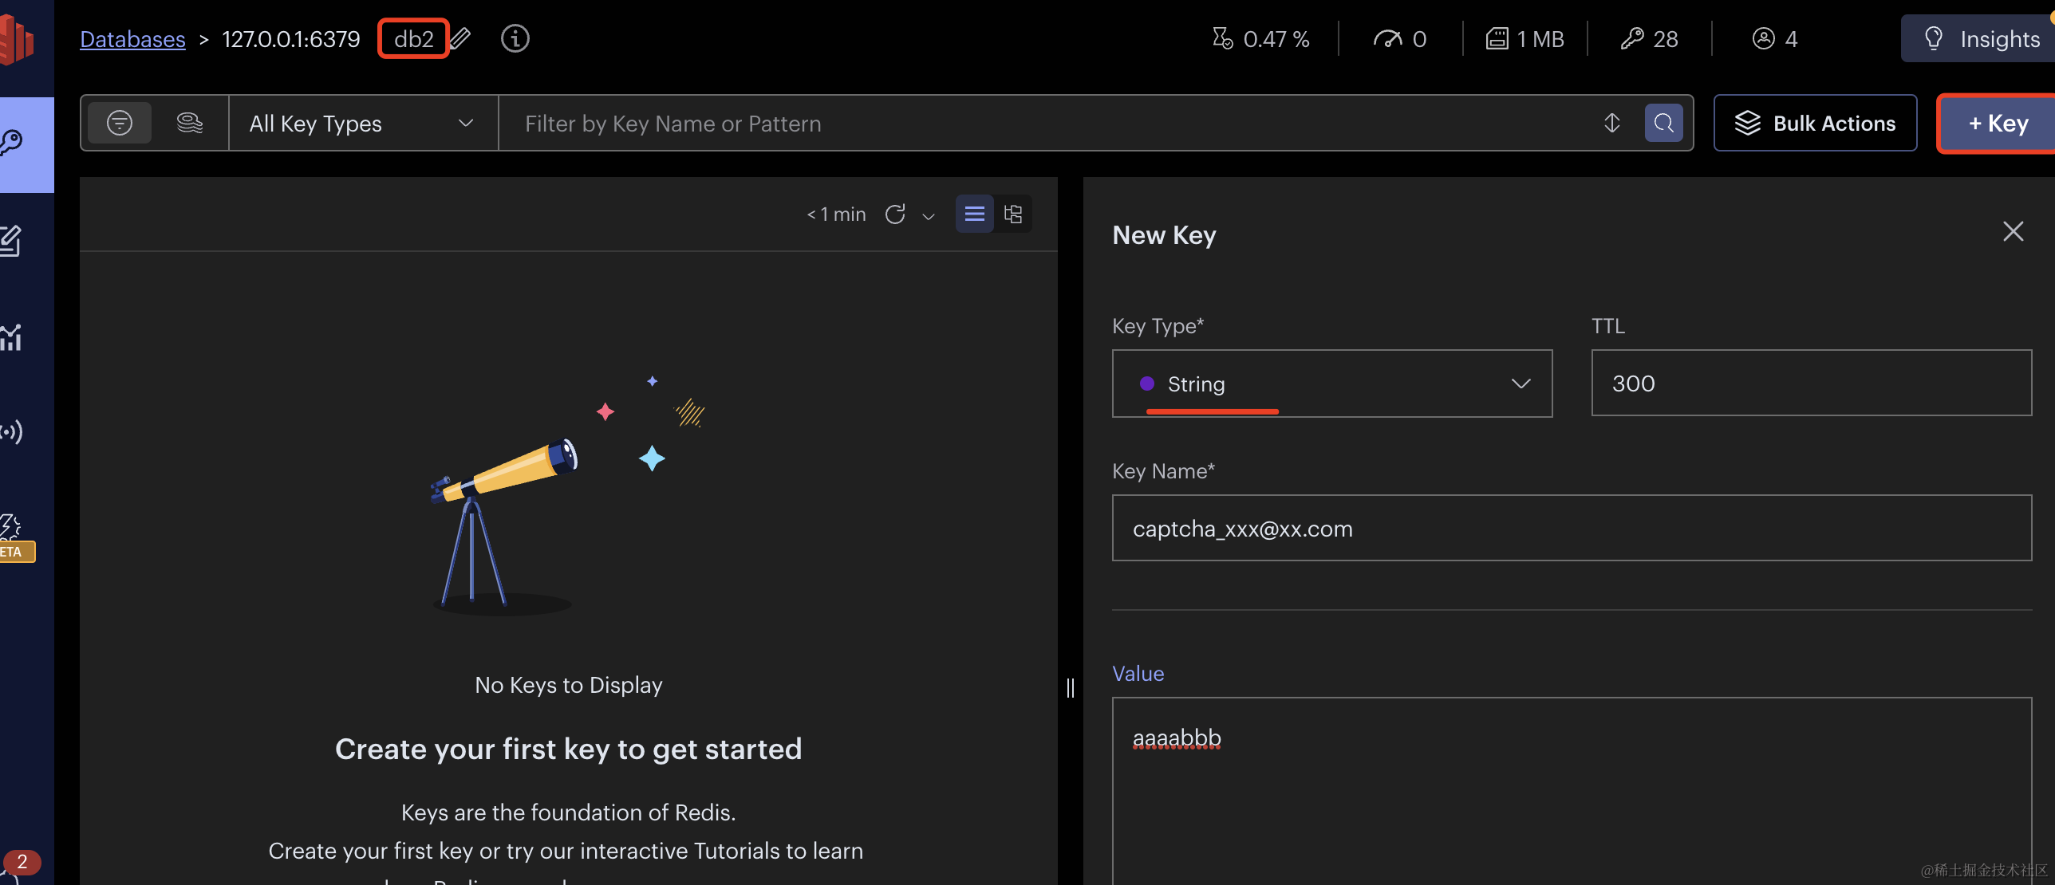Open the auto-refresh options chevron
The height and width of the screenshot is (885, 2055).
[928, 215]
